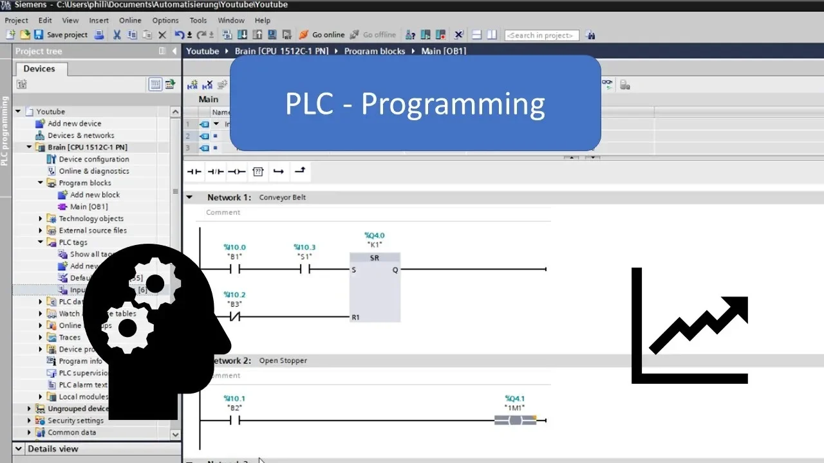Select the B2 contact in Network 2
Viewport: 824px width, 463px height.
(x=235, y=421)
